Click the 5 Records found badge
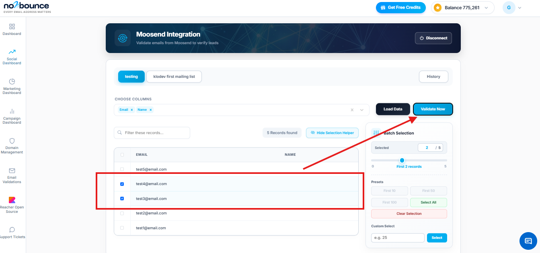Image resolution: width=540 pixels, height=253 pixels. (x=282, y=133)
